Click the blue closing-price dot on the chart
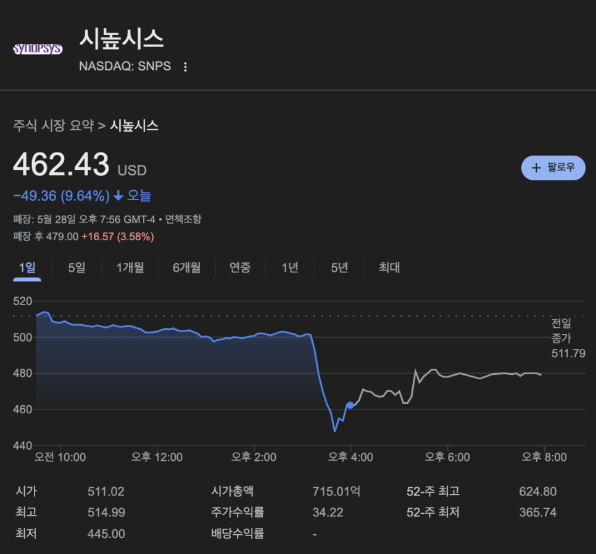The image size is (596, 554). tap(350, 406)
